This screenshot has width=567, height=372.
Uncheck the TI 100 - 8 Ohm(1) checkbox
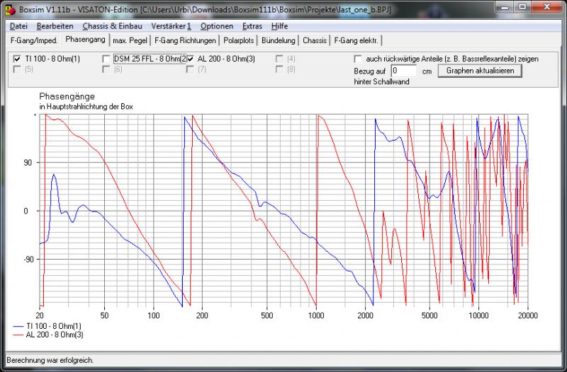18,59
